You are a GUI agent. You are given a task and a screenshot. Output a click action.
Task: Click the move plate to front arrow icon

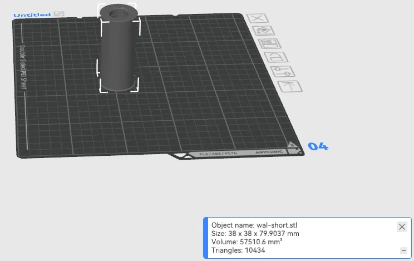point(290,86)
